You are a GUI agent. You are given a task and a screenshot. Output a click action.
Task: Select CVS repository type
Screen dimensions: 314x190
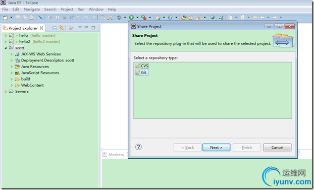[x=142, y=66]
